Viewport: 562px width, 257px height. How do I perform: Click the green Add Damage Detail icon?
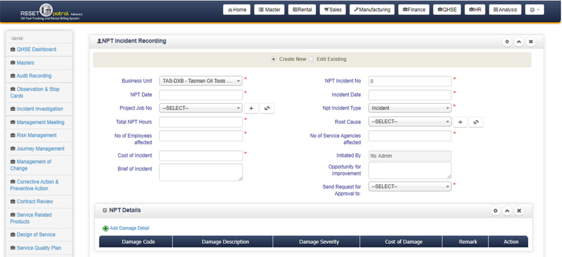[106, 228]
